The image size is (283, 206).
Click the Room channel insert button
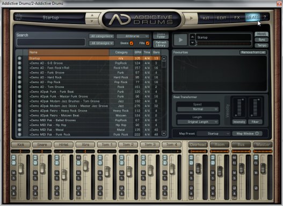(x=213, y=157)
